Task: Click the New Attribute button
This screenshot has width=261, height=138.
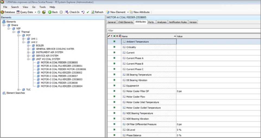Action: (x=140, y=12)
